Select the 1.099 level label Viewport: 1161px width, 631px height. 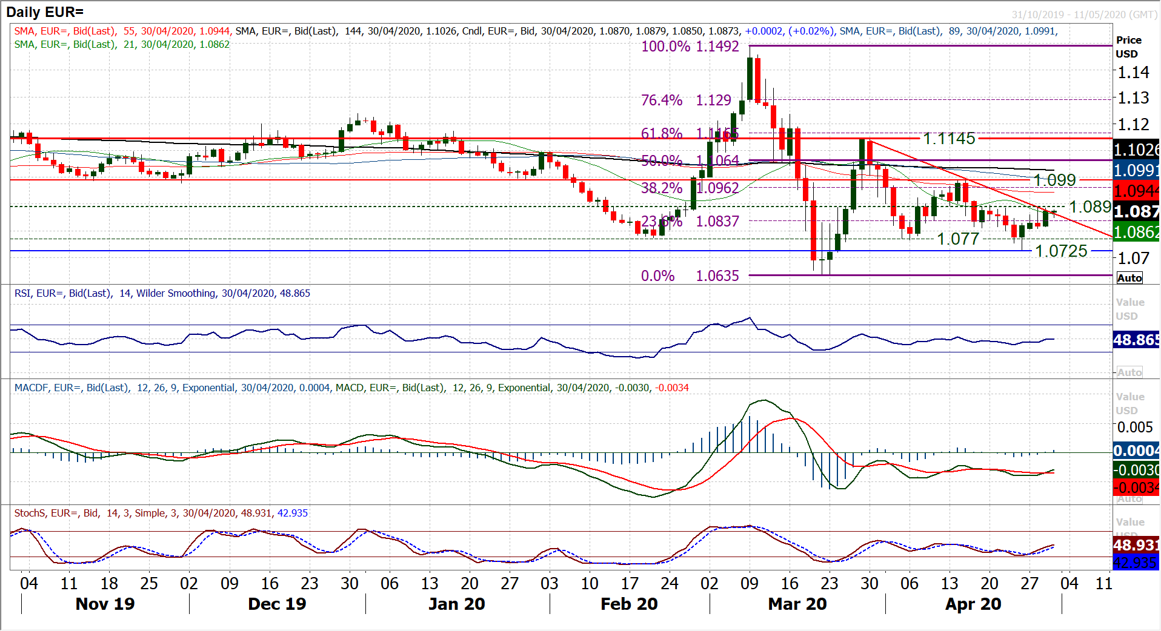point(1054,180)
